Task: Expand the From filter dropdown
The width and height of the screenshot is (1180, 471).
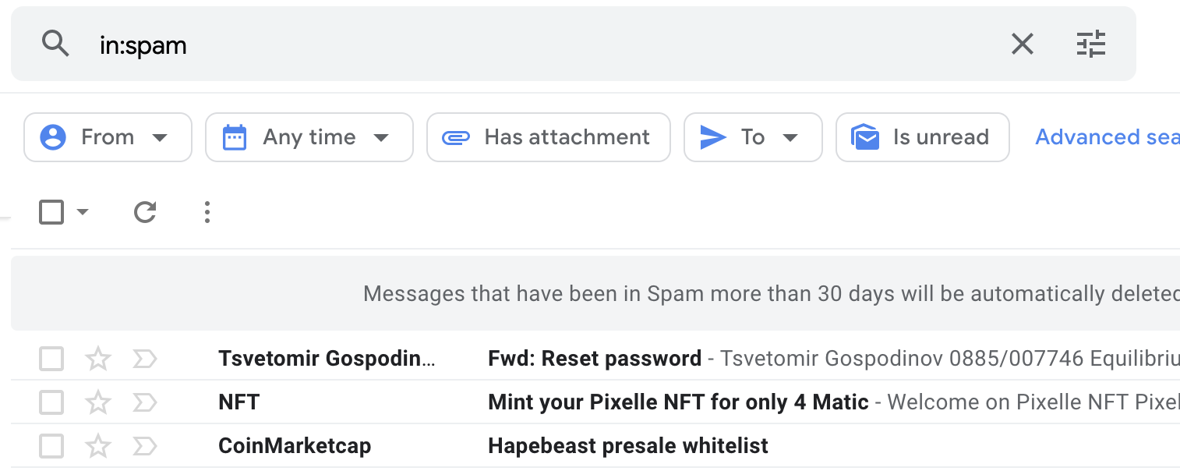Action: coord(108,137)
